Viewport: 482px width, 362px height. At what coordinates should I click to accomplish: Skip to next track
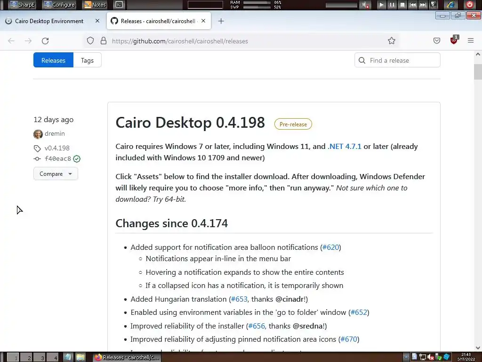point(423,5)
